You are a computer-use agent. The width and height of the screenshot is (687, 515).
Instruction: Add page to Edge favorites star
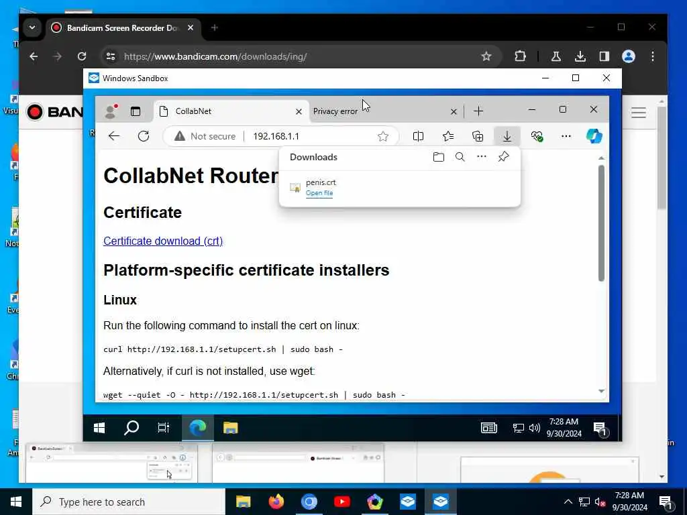[x=383, y=136]
